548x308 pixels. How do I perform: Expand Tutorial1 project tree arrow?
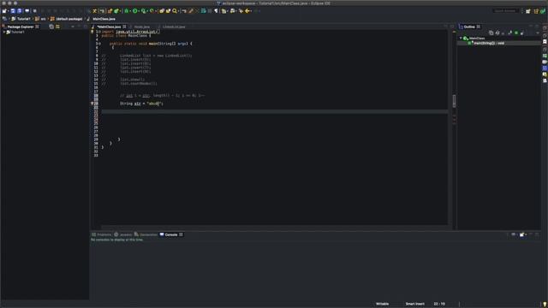[x=4, y=32]
